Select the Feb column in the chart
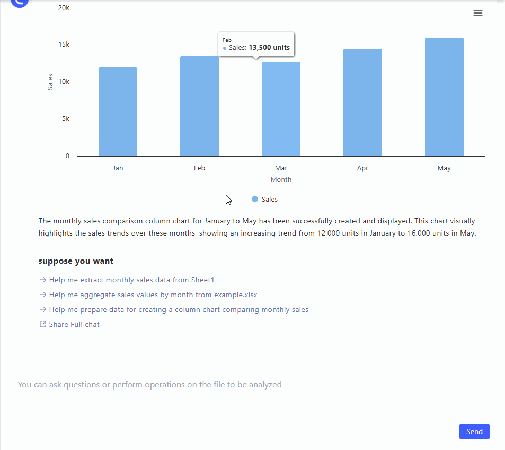 [x=199, y=106]
